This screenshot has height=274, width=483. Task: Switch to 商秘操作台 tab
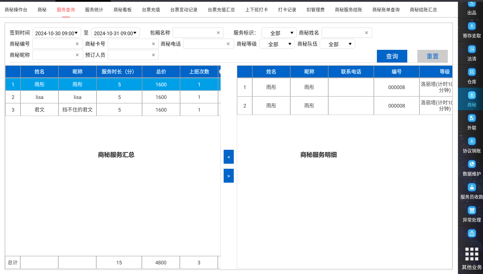tap(16, 10)
